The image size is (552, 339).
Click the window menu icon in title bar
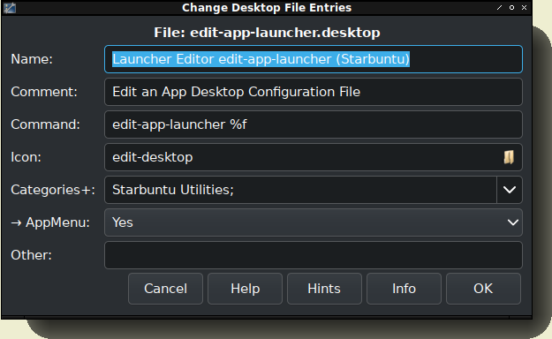tap(10, 7)
